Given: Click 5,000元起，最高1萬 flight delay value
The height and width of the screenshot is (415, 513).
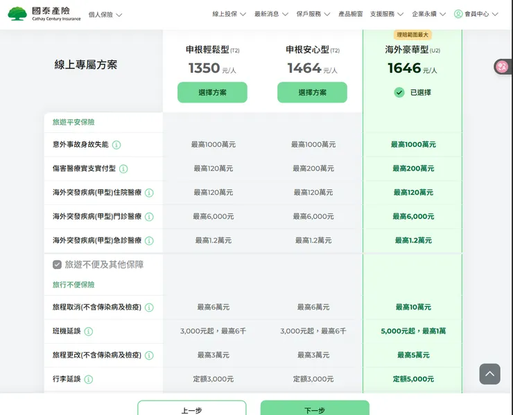Looking at the screenshot, I should (x=413, y=331).
